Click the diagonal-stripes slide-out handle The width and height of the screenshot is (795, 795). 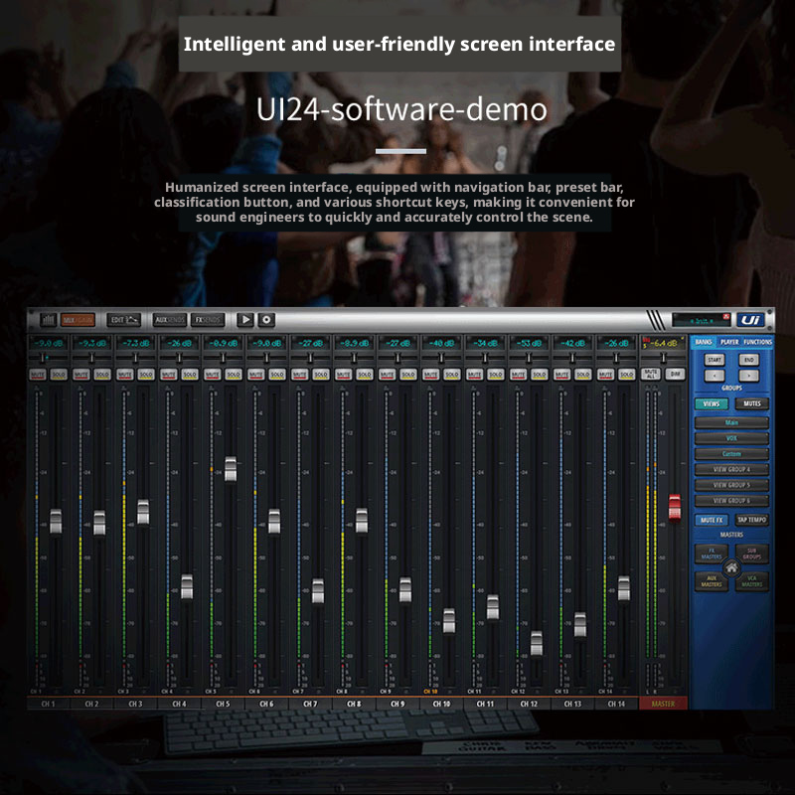tap(656, 320)
